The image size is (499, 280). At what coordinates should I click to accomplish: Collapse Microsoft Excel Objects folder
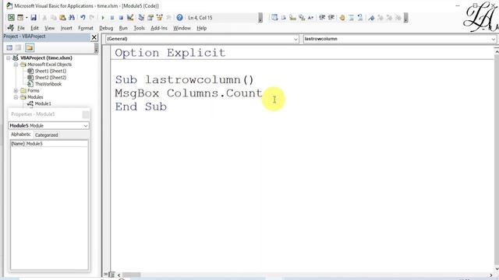(16, 65)
